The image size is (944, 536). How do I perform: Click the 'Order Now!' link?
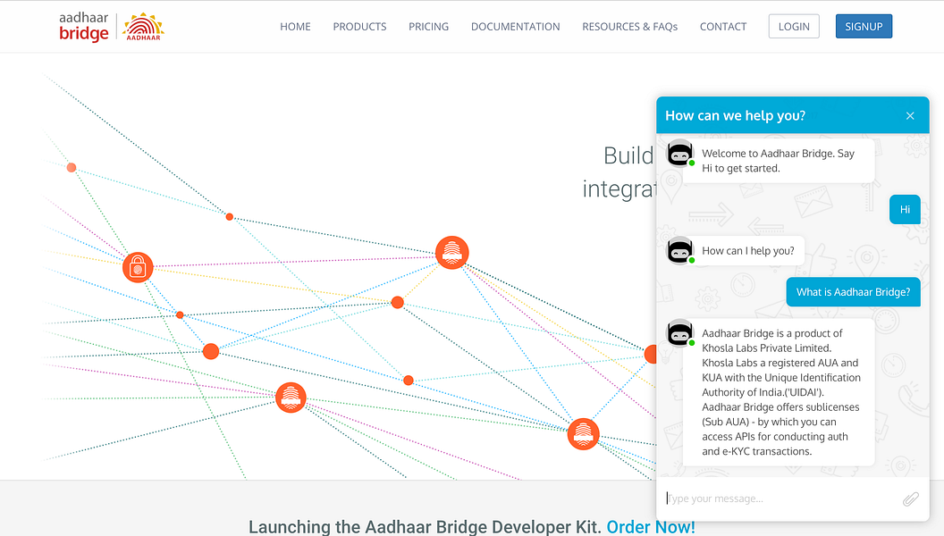click(650, 527)
